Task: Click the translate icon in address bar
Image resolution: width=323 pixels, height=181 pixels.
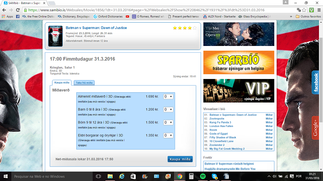Action: 299,10
